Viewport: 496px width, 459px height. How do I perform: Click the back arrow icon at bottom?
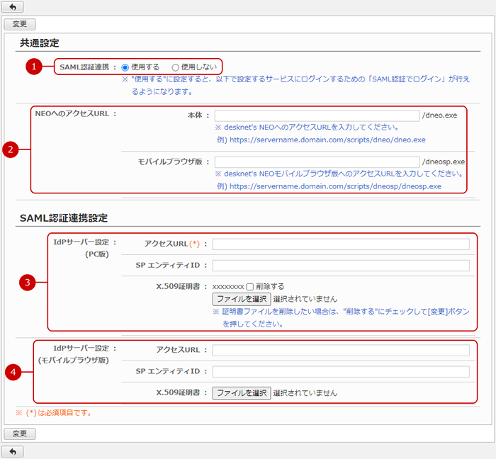tap(12, 451)
